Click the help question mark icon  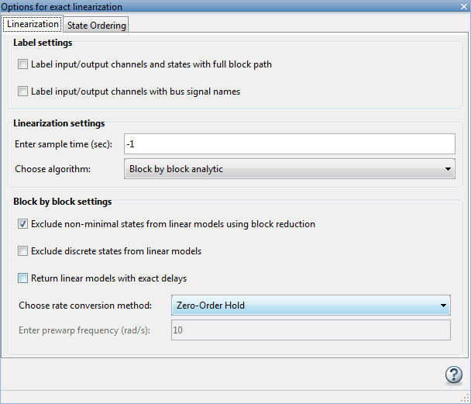click(453, 375)
